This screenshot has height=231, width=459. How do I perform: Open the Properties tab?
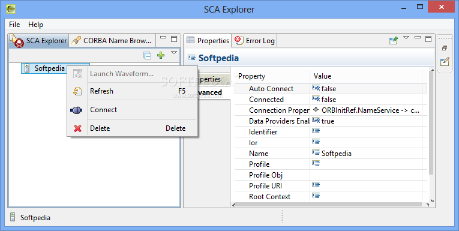(x=208, y=41)
